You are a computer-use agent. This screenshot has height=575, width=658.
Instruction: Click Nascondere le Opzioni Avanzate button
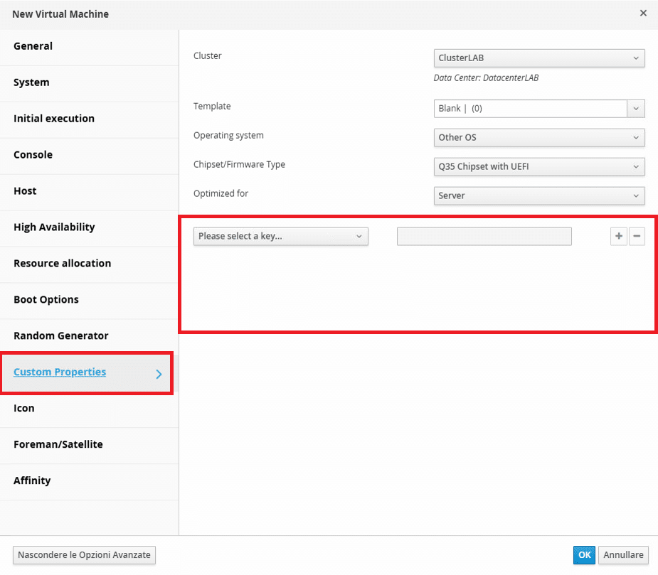point(84,555)
